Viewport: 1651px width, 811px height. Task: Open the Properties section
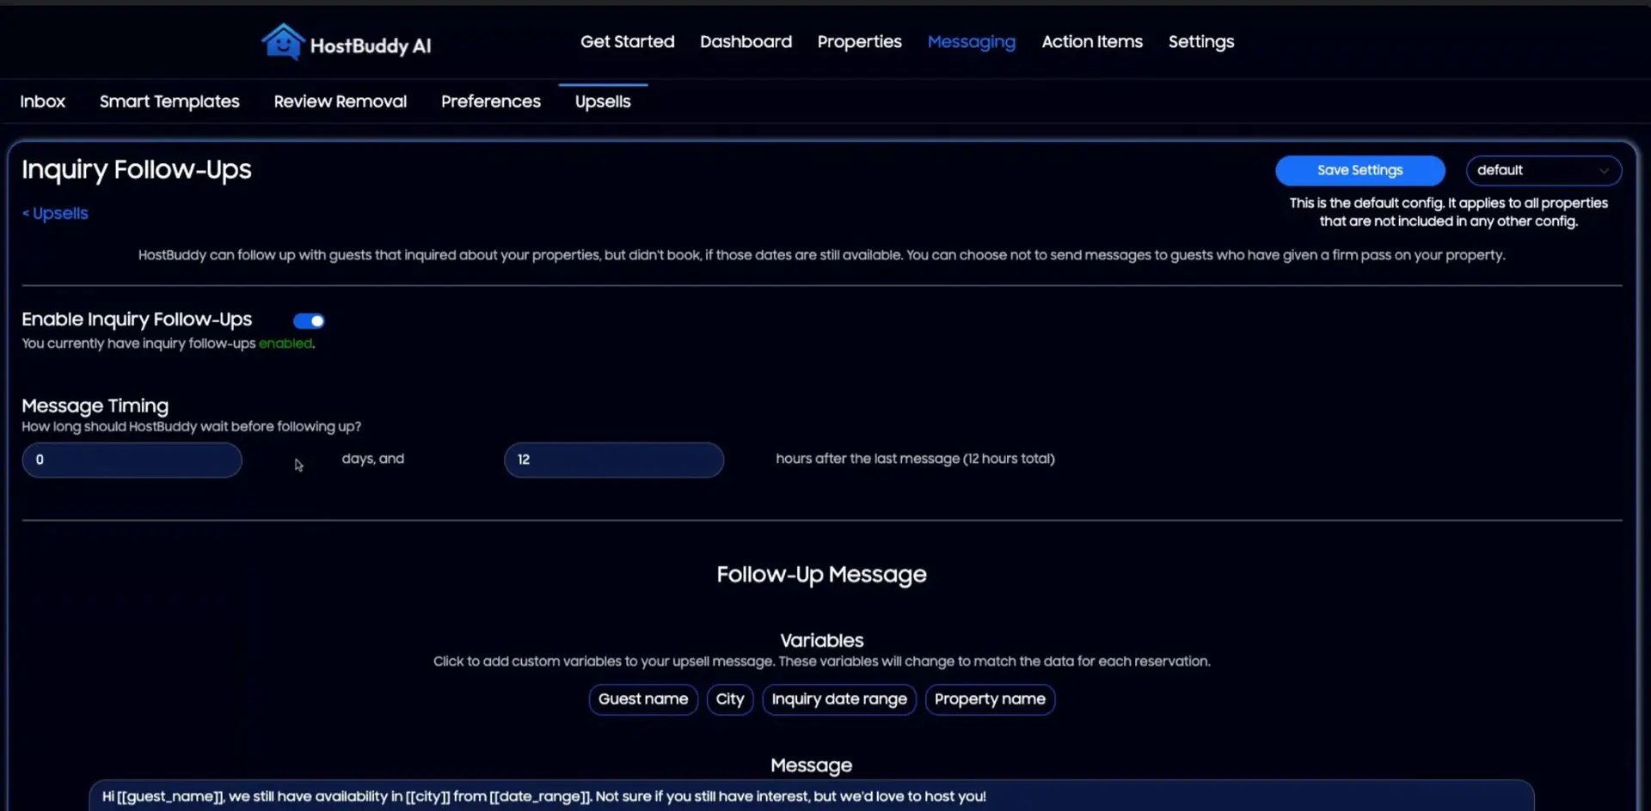click(x=859, y=41)
